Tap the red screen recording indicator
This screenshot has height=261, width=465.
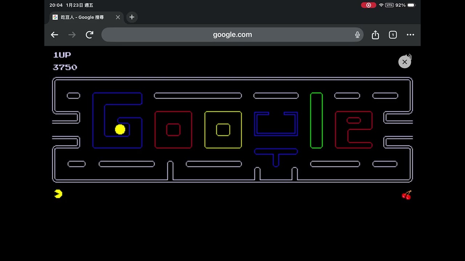[369, 5]
